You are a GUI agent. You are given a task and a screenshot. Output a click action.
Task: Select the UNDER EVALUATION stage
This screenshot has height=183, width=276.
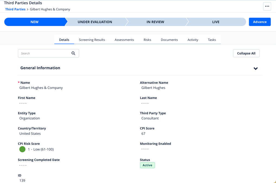coord(95,22)
